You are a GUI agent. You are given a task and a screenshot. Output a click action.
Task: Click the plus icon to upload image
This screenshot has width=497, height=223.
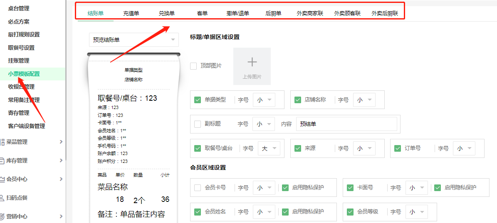click(252, 63)
